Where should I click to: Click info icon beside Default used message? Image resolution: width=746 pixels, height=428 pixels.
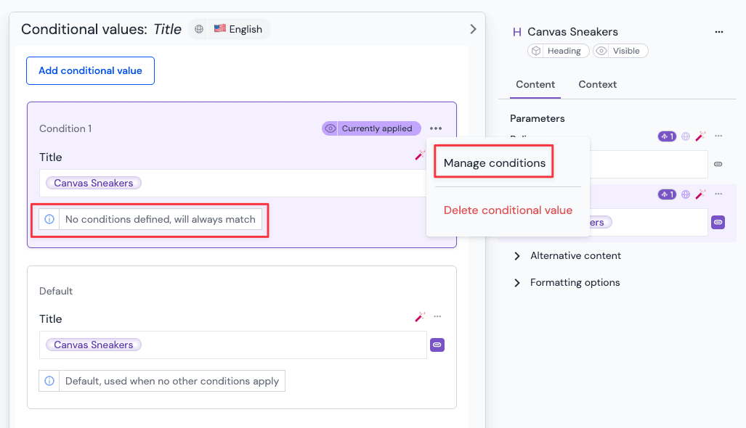[49, 381]
